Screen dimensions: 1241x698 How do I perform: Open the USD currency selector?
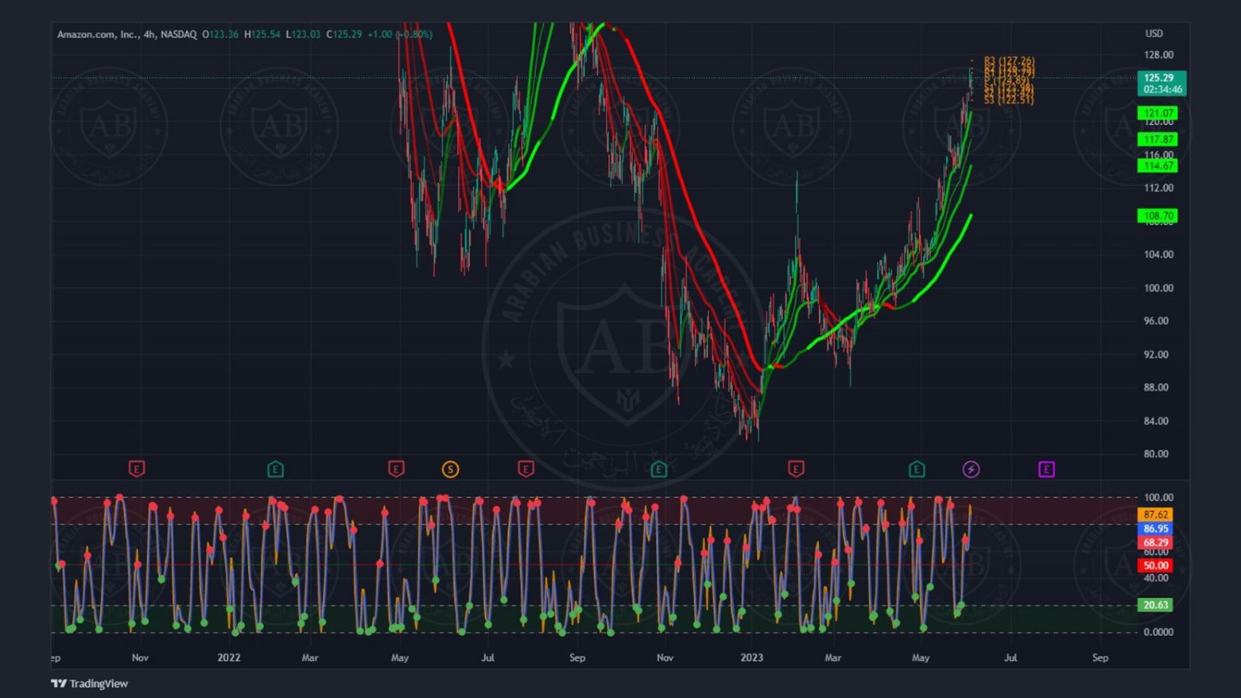[1154, 34]
